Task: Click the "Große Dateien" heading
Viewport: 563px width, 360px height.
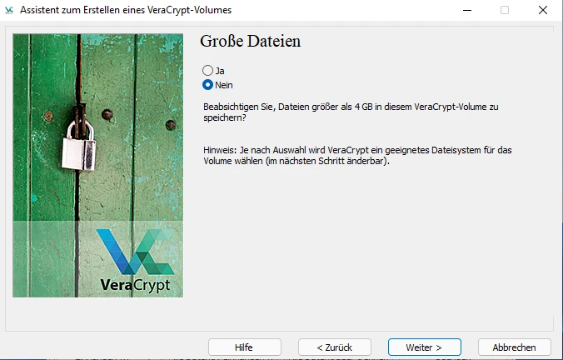Action: [250, 41]
